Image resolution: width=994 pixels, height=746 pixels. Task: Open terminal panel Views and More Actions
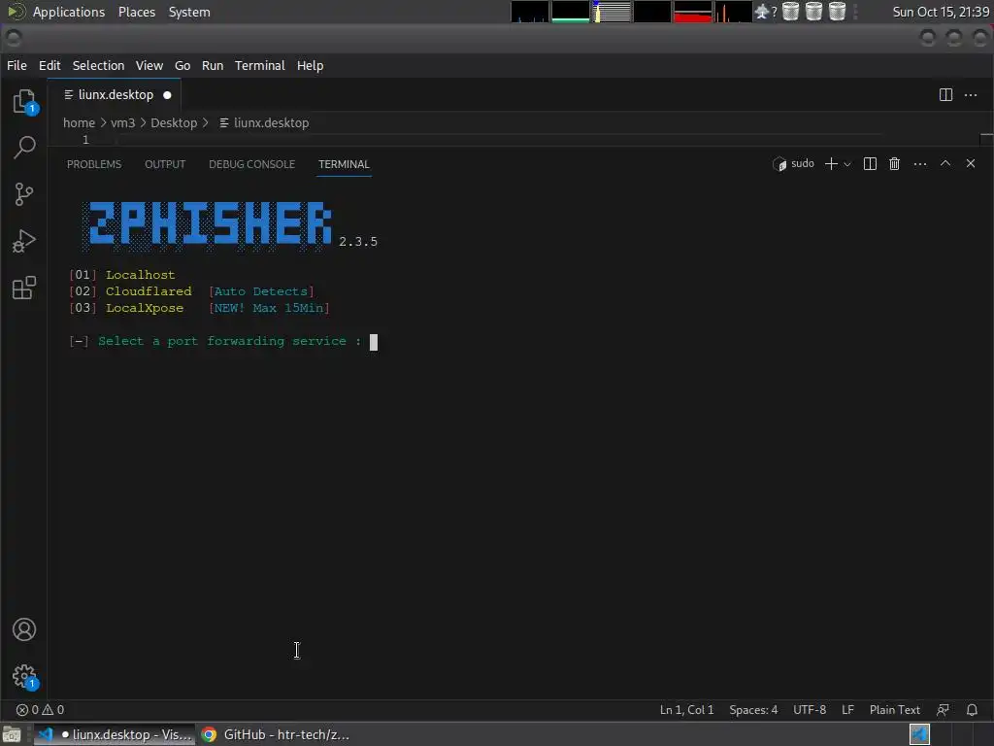(x=920, y=163)
